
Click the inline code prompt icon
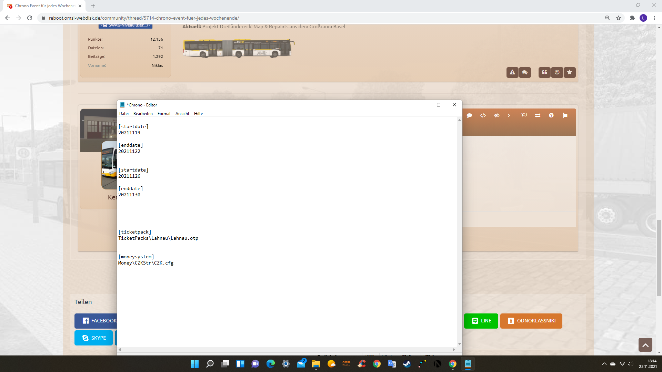(x=510, y=116)
